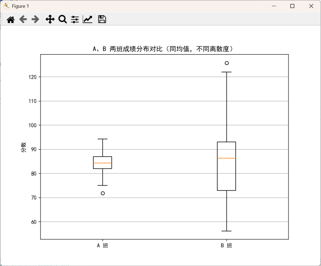321x266 pixels.
Task: Click the matplotlib Figure 1 window icon
Action: (7, 6)
